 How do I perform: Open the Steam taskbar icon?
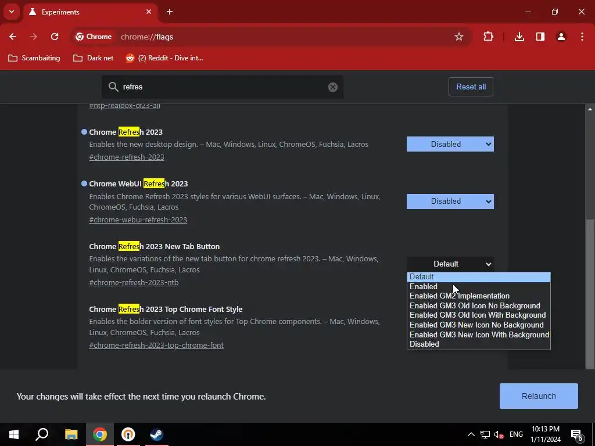tap(157, 434)
